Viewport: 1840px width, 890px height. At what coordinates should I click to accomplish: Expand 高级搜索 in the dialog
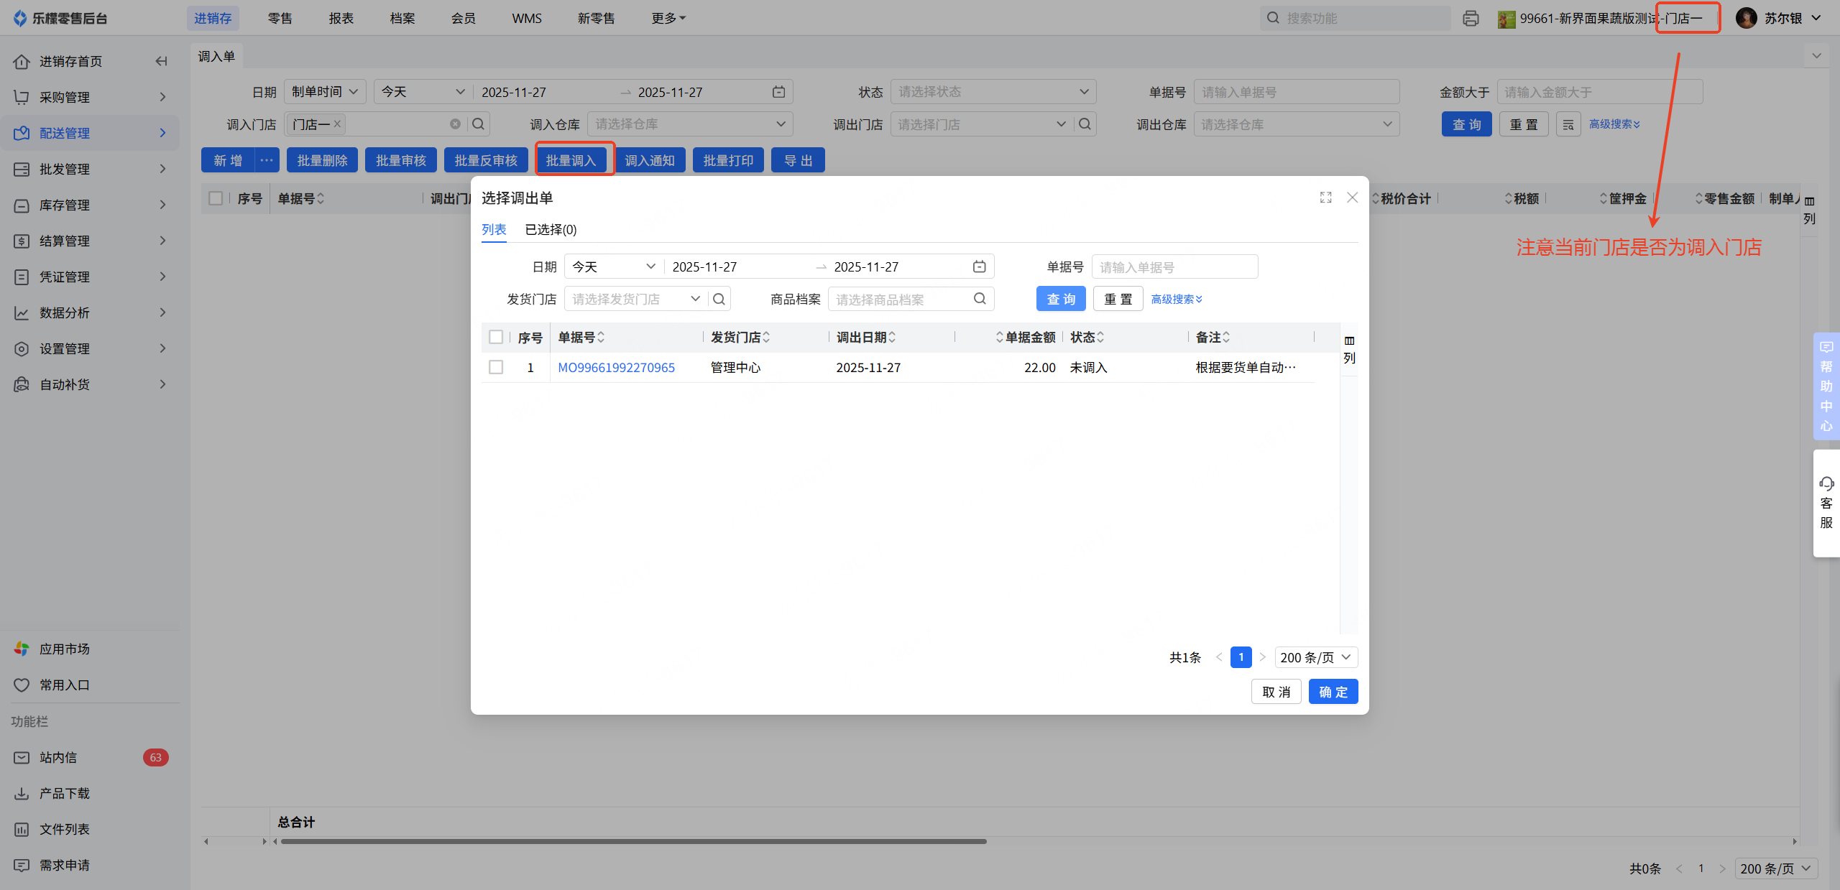(1176, 299)
